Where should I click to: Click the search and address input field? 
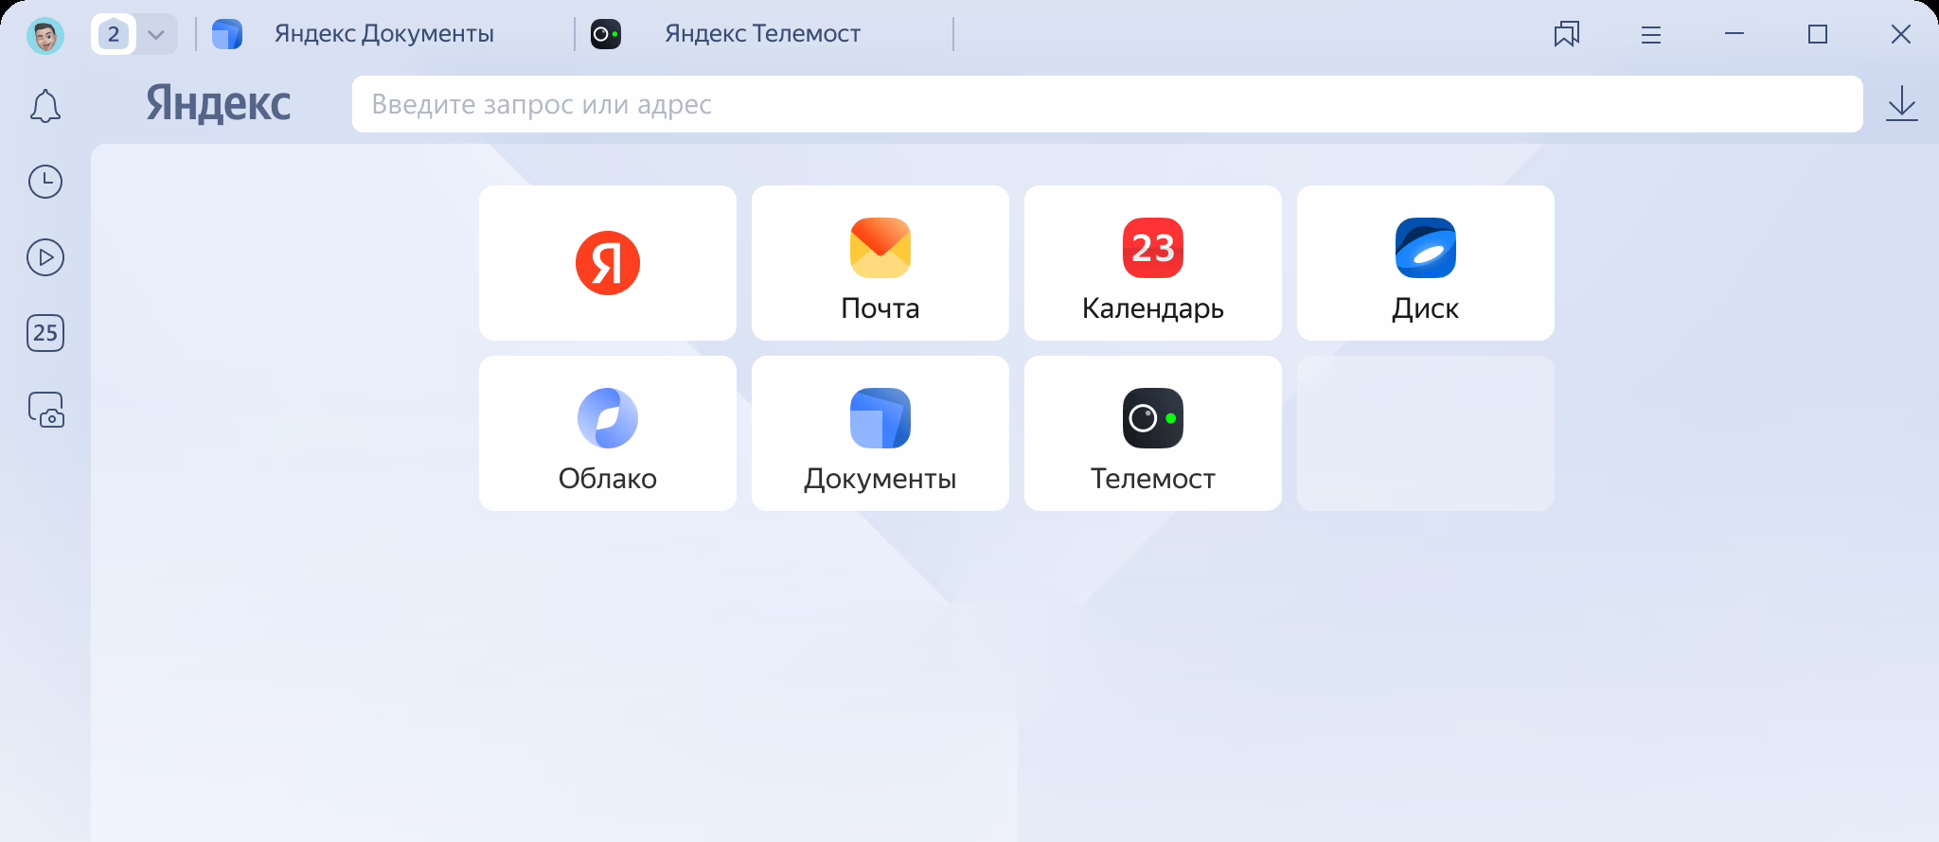click(x=1106, y=104)
